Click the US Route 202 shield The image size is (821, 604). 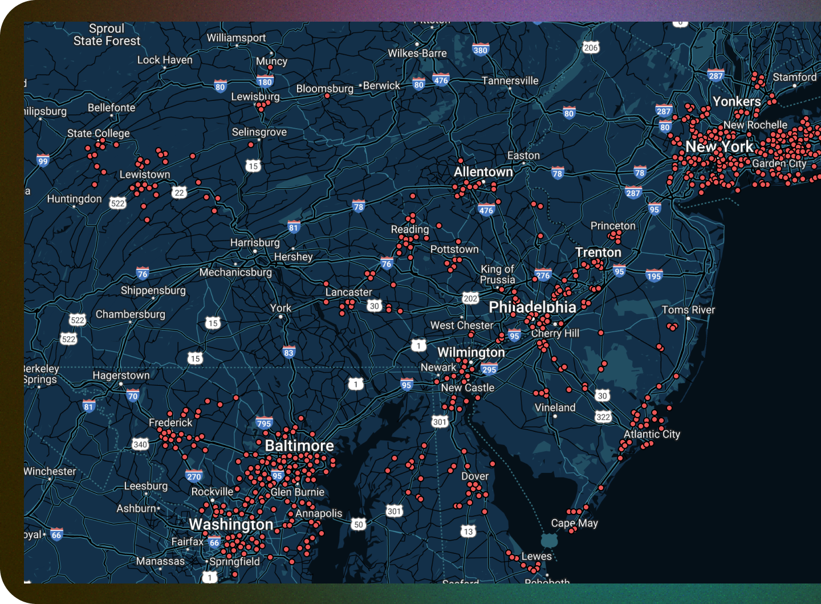470,298
